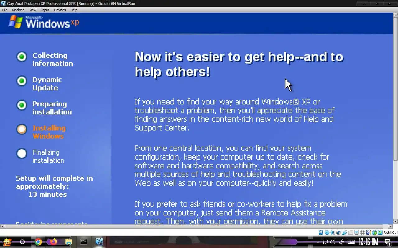Click the Windows XP logo

[44, 22]
